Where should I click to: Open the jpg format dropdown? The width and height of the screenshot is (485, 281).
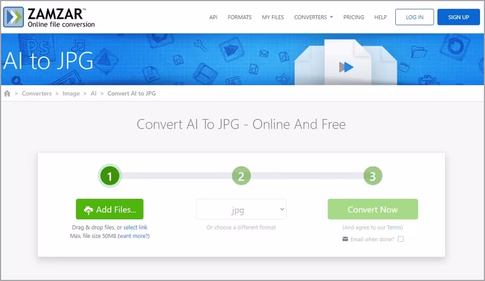pyautogui.click(x=241, y=210)
